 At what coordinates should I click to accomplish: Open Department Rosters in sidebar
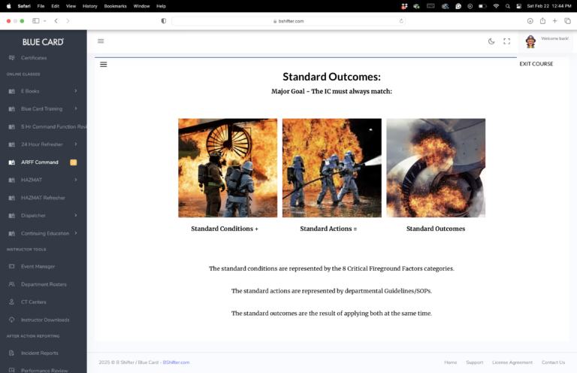coord(42,284)
